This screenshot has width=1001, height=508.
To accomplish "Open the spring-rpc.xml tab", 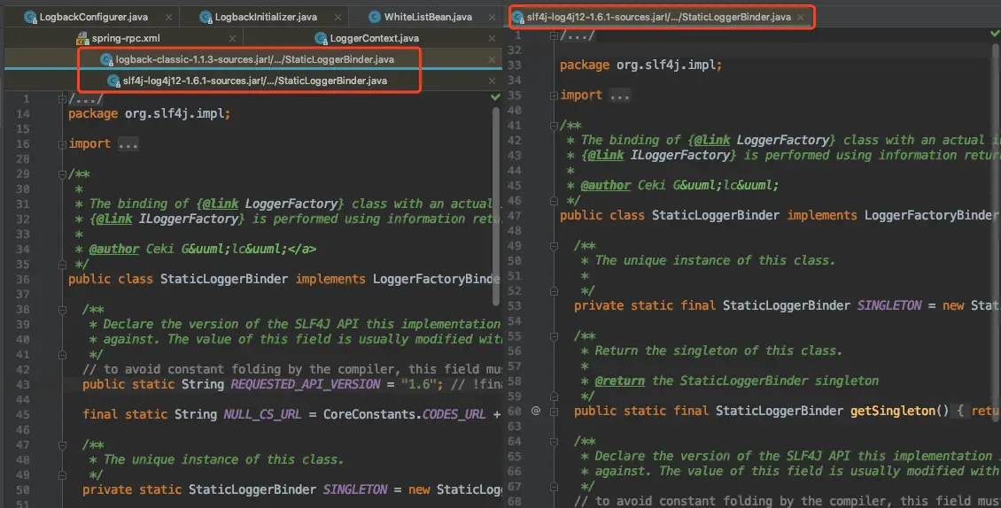I will coord(125,38).
